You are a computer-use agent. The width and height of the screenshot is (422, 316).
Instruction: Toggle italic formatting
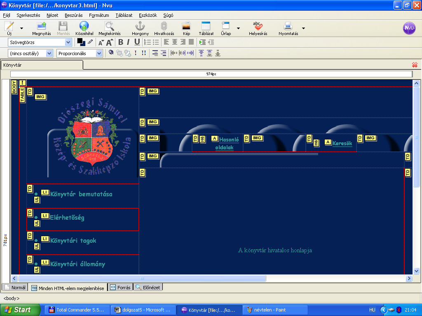(x=129, y=42)
